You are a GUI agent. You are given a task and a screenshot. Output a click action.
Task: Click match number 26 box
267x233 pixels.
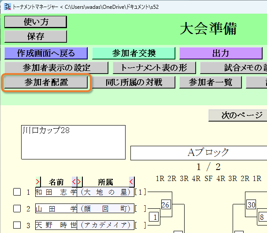click(x=165, y=204)
